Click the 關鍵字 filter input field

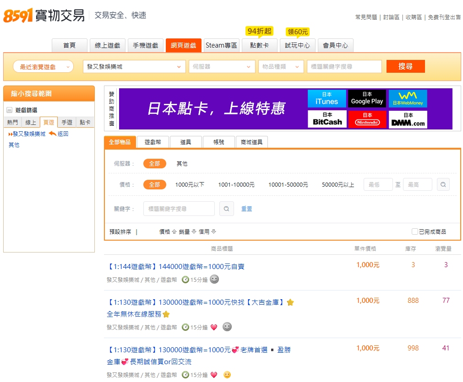(x=179, y=209)
